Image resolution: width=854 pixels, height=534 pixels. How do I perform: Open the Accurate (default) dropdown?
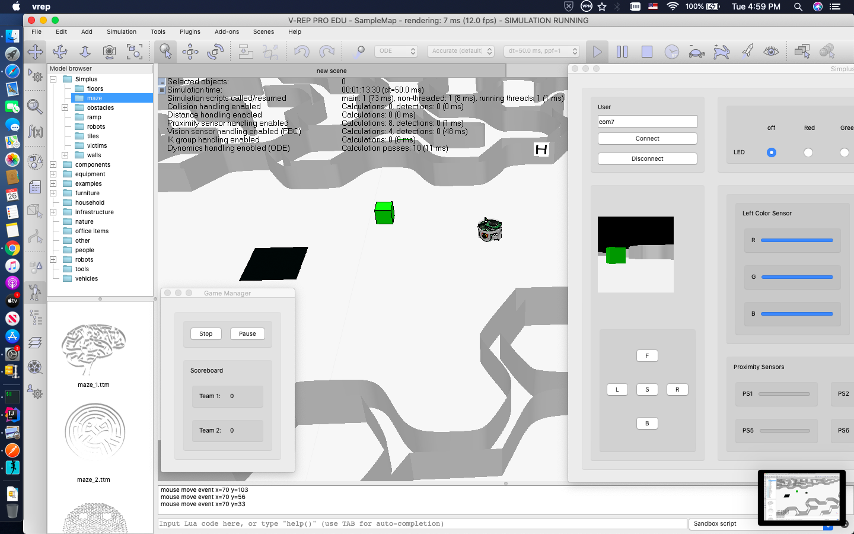click(461, 51)
